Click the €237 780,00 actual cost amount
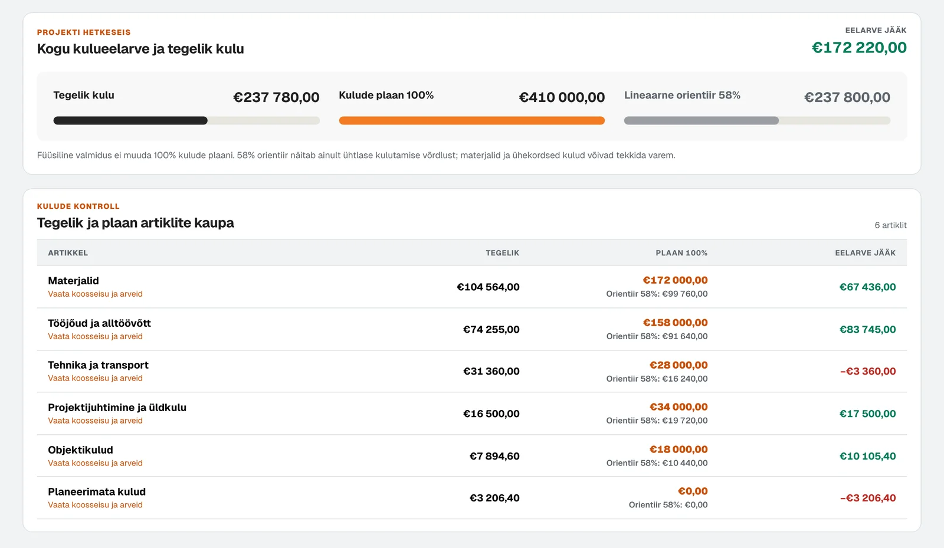Screen dimensions: 944x548 276,97
